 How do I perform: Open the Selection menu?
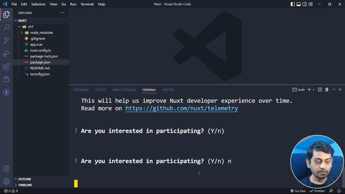pos(38,4)
